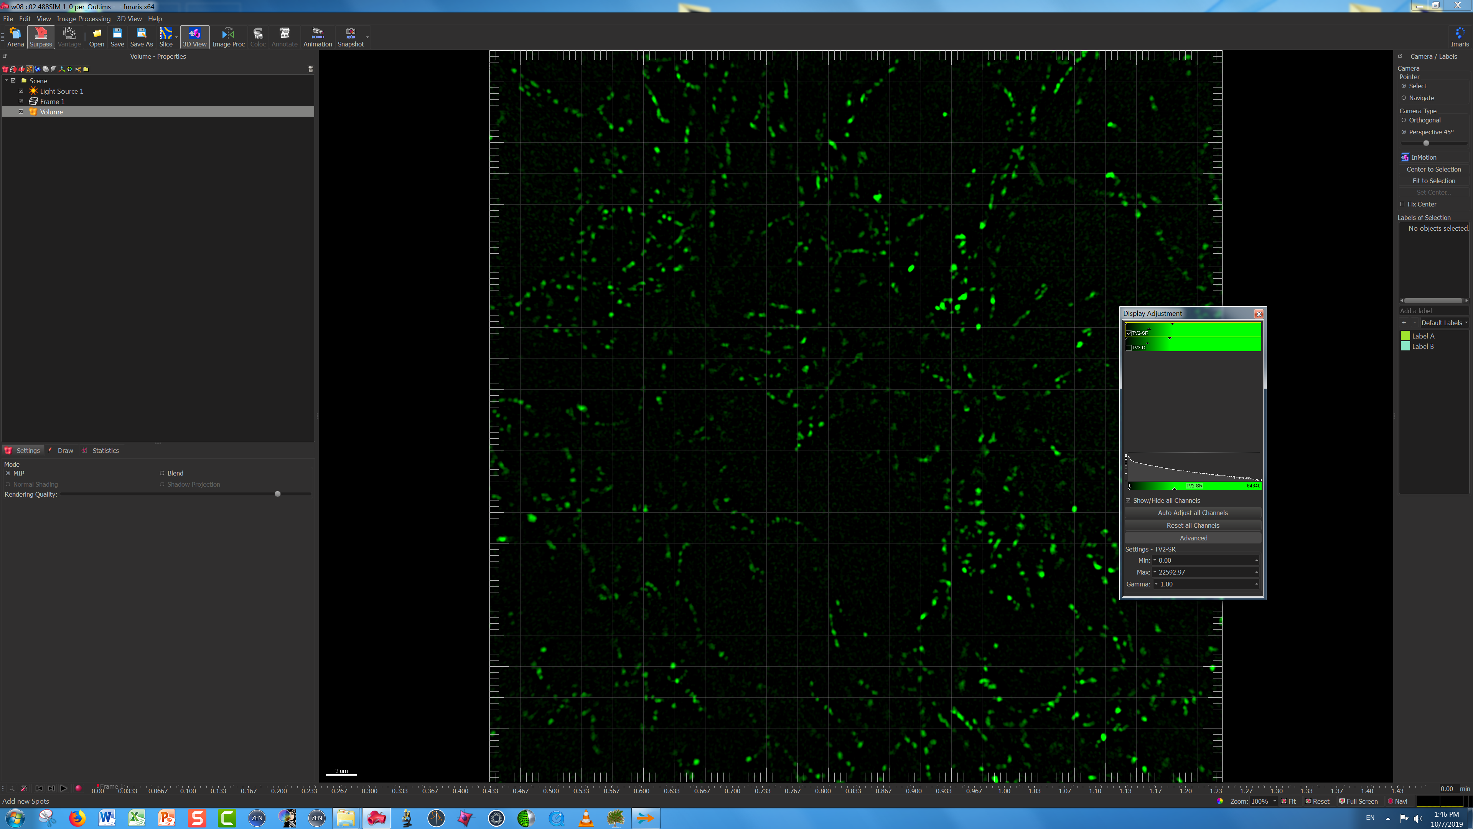Launch VLC from the taskbar
1473x829 pixels.
[585, 818]
